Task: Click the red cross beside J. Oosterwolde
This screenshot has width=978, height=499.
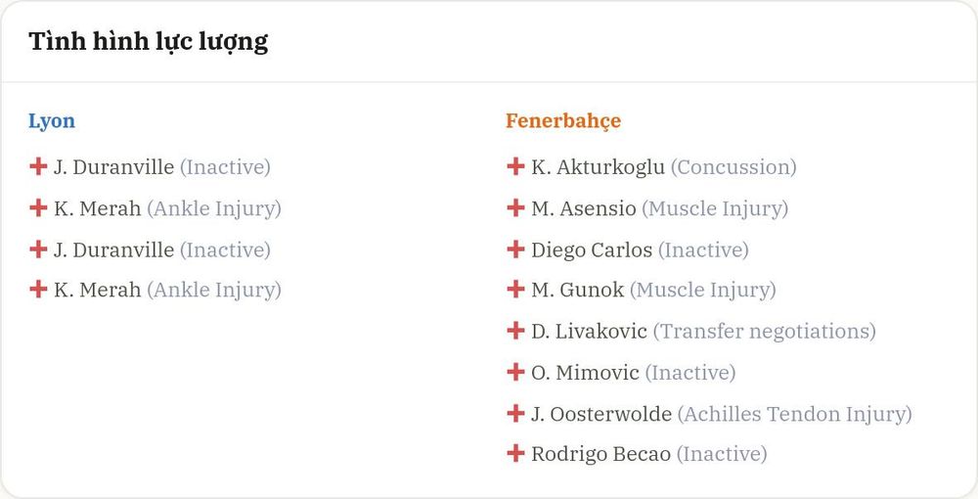Action: click(515, 413)
